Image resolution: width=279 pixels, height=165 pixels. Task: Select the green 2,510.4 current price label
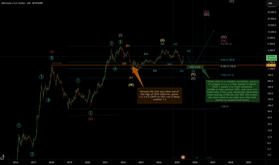(x=271, y=58)
